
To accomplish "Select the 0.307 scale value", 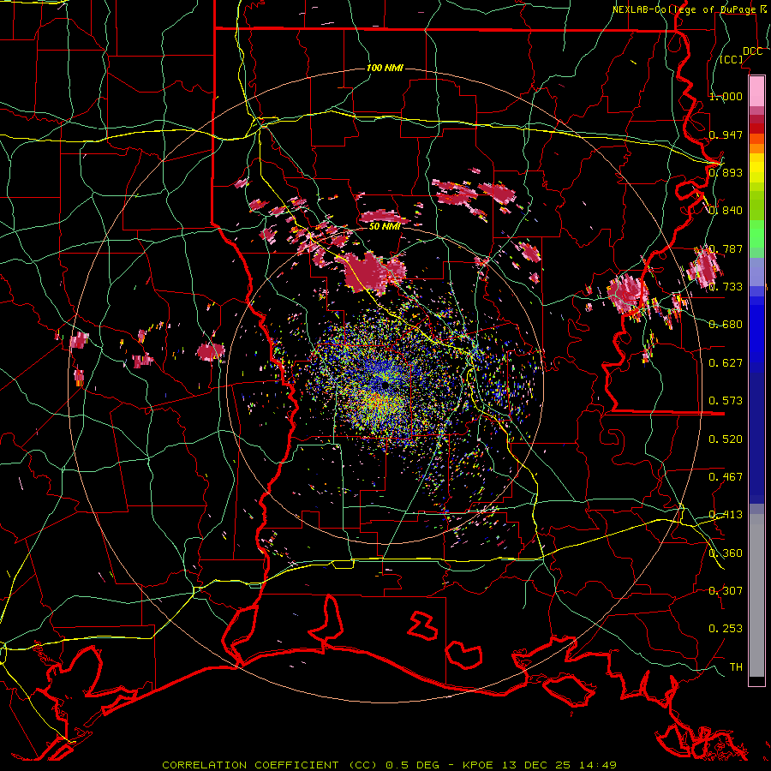I will click(726, 591).
